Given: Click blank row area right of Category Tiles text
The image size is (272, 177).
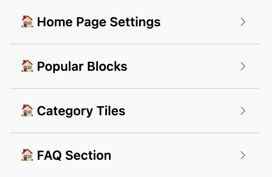Looking at the screenshot, I should coord(183,111).
